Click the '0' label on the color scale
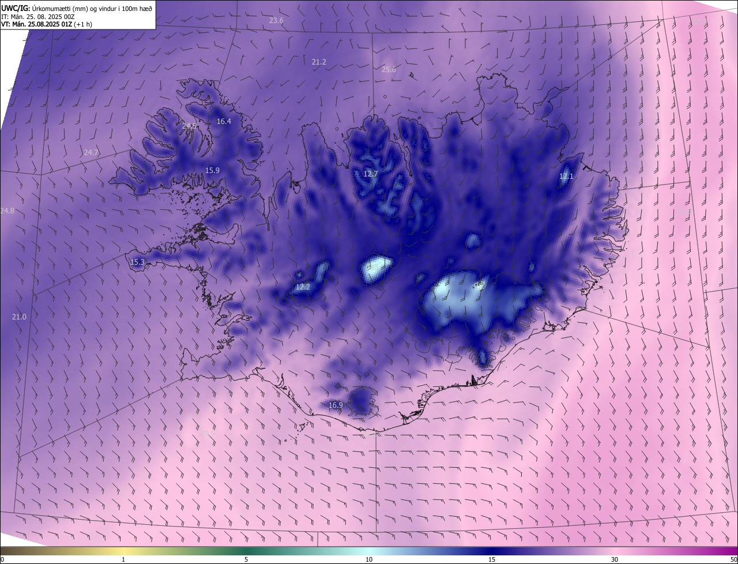 tap(2, 559)
